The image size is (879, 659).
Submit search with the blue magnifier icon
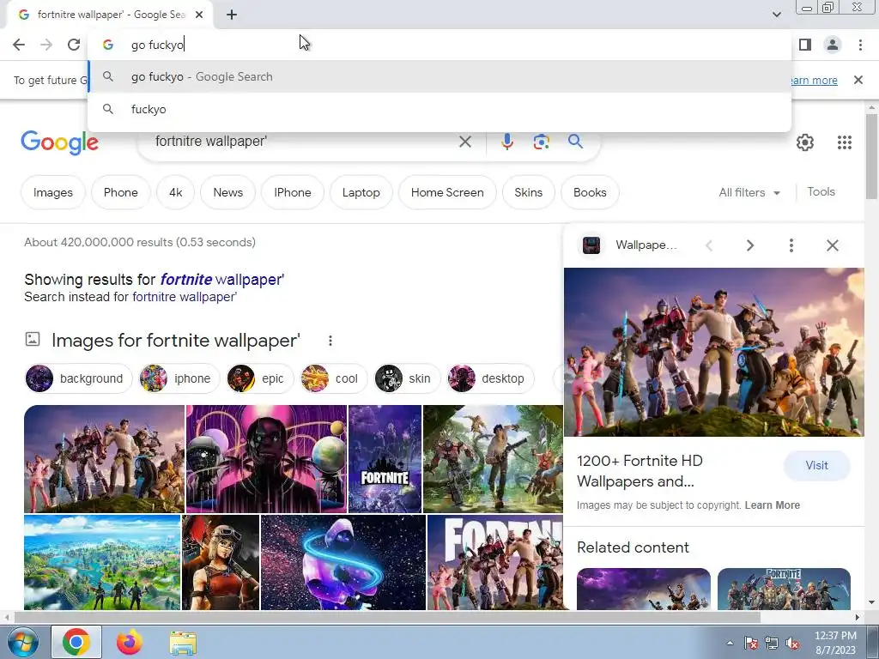coord(575,142)
